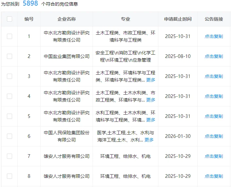Image resolution: width=231 pixels, height=187 pixels.
Task: Click row 7 雄安人才服务有限公司 cell
Action: [x=67, y=156]
